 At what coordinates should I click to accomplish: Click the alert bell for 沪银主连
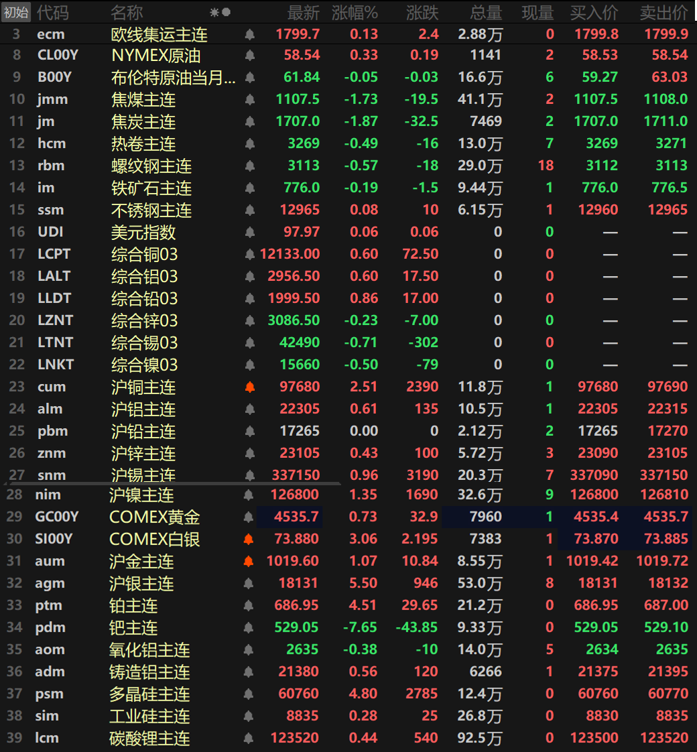[x=249, y=583]
